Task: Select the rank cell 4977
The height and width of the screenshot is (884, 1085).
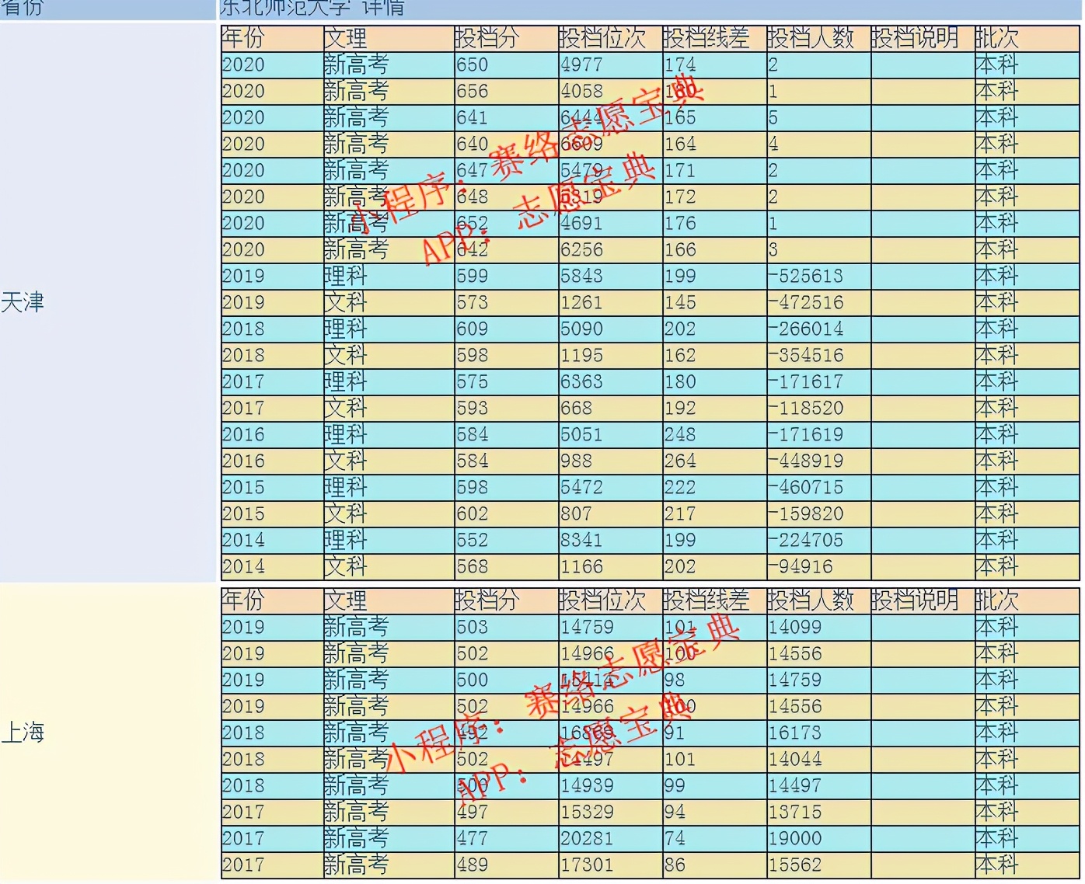Action: point(610,64)
